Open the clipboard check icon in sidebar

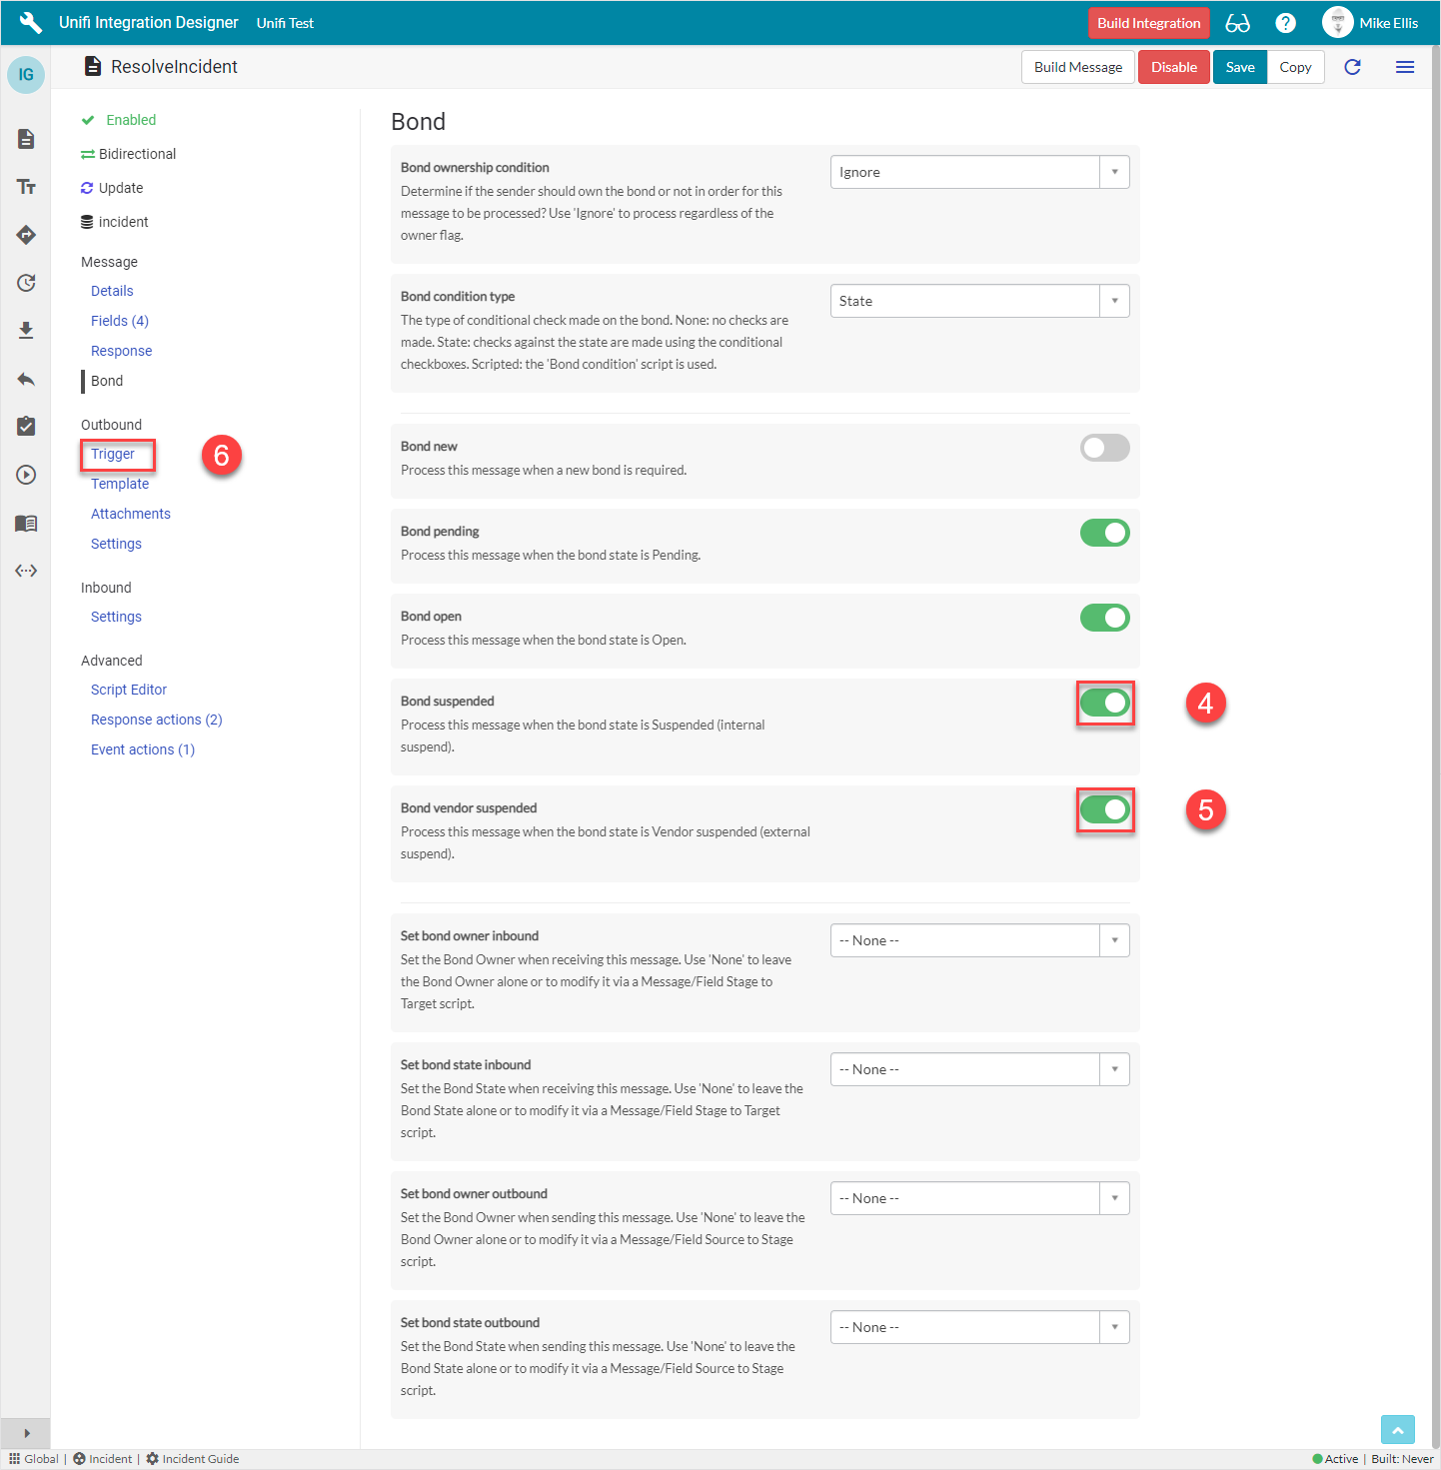(26, 427)
